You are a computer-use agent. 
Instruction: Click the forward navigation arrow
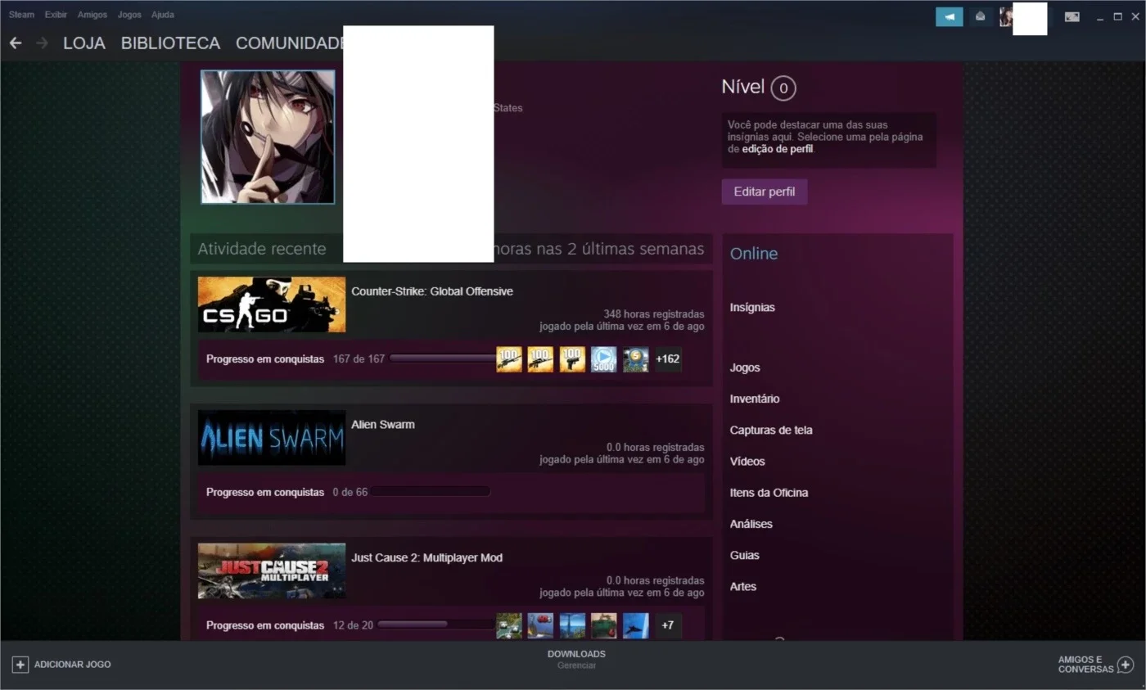(x=42, y=43)
